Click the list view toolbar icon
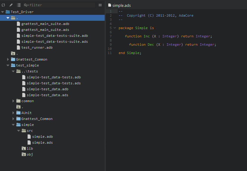This screenshot has height=171, width=247. point(19,5)
